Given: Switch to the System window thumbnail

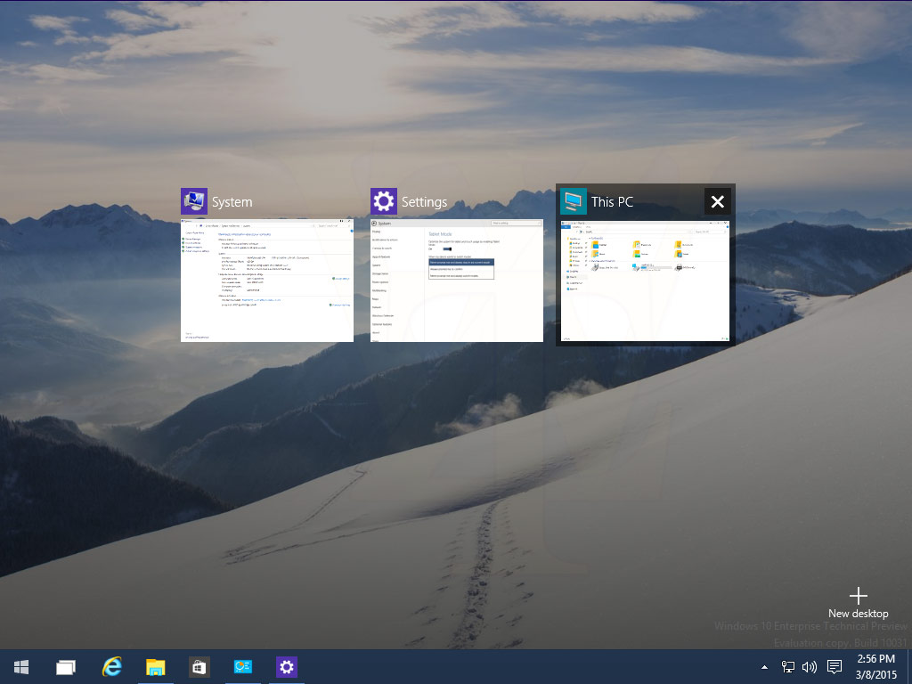Looking at the screenshot, I should coord(267,281).
